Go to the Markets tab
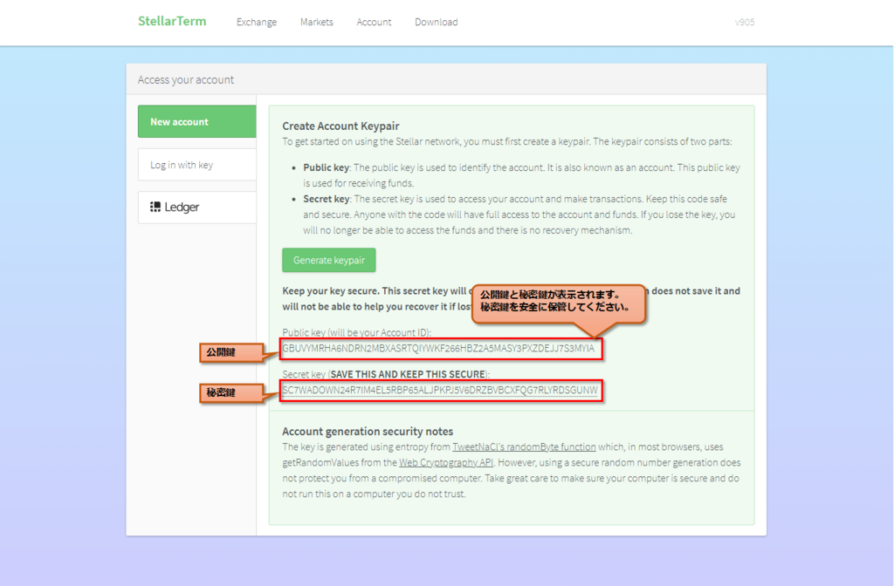The height and width of the screenshot is (586, 894). (x=316, y=22)
